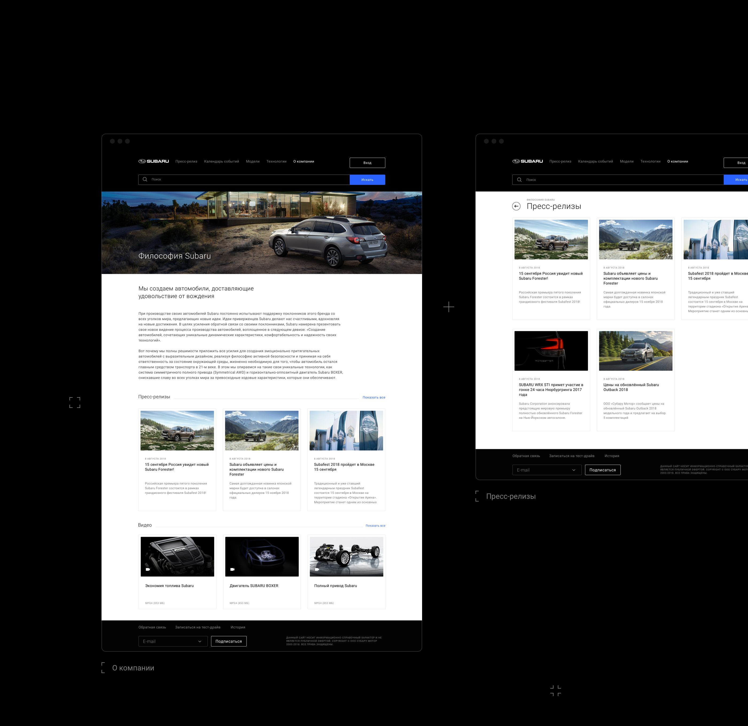This screenshot has height=726, width=748.
Task: Open Subaru объявляет цены title in the right window
Action: (x=630, y=279)
